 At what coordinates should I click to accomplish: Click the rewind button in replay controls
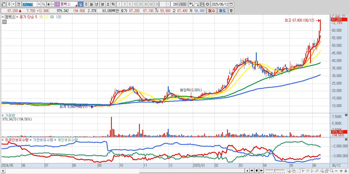pyautogui.click(x=252, y=171)
